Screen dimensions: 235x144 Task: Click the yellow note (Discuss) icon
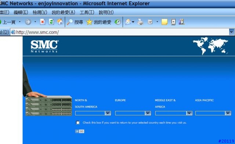click(164, 22)
